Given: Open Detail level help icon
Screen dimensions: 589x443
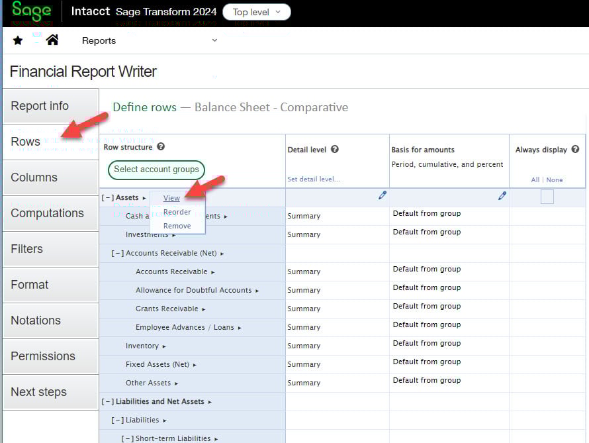Looking at the screenshot, I should click(335, 150).
